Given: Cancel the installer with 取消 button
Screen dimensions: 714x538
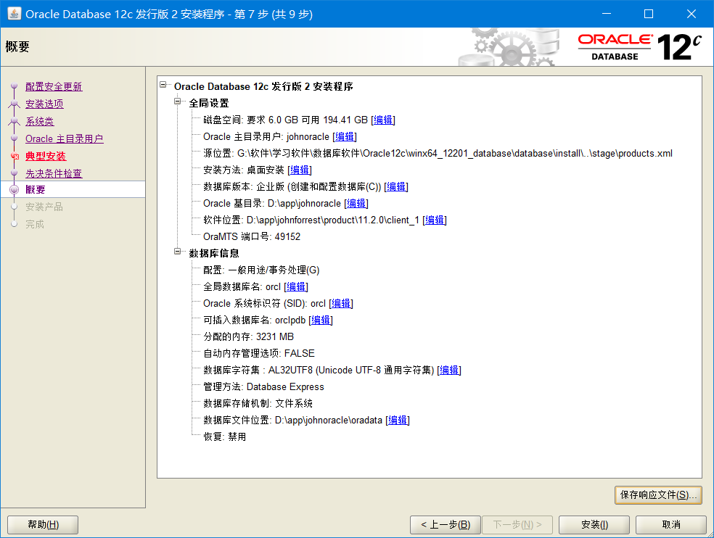Looking at the screenshot, I should point(670,525).
